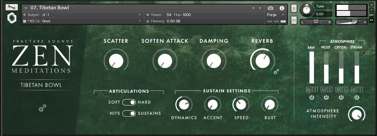Solo the instrument with S button
377x136 pixels.
(294, 9)
